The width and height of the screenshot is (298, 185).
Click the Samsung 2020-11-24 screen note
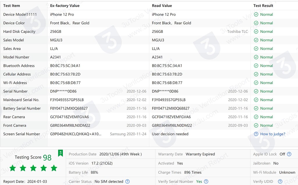(128, 134)
